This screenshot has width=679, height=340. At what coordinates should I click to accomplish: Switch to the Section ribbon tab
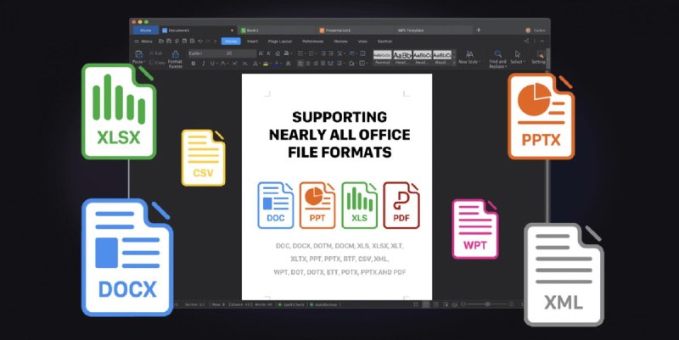385,41
